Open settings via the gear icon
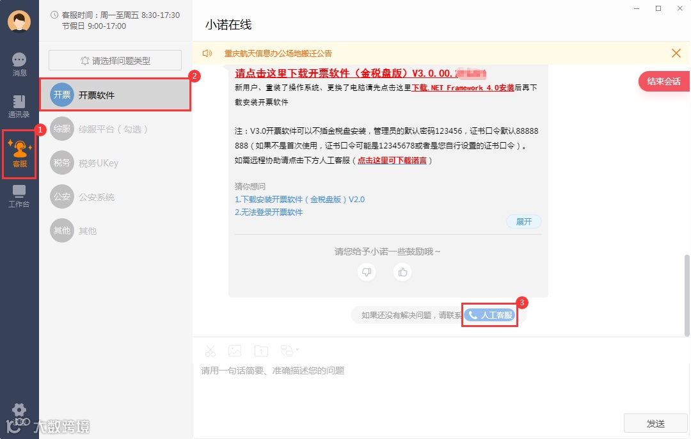The height and width of the screenshot is (439, 691). 19,410
